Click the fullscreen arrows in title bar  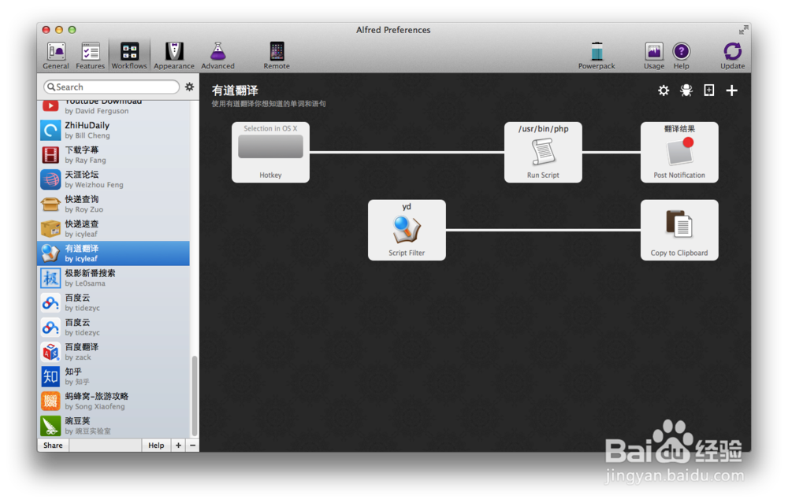(743, 30)
